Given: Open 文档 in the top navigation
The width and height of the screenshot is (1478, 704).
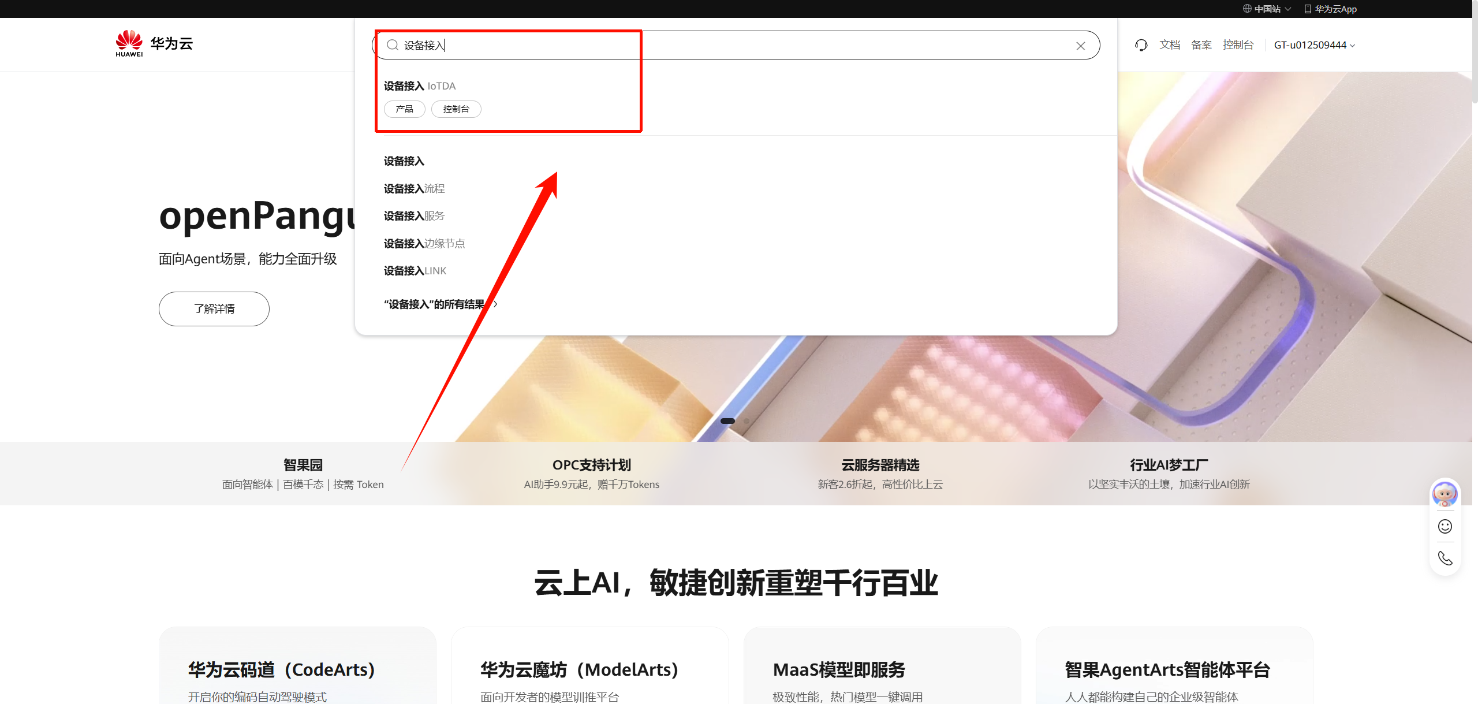Looking at the screenshot, I should tap(1170, 45).
